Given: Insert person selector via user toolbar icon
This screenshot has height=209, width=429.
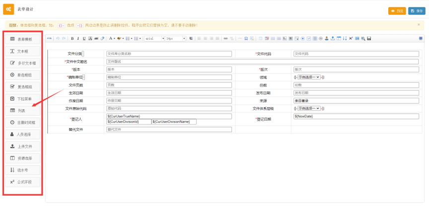Looking at the screenshot, I should [x=327, y=39].
